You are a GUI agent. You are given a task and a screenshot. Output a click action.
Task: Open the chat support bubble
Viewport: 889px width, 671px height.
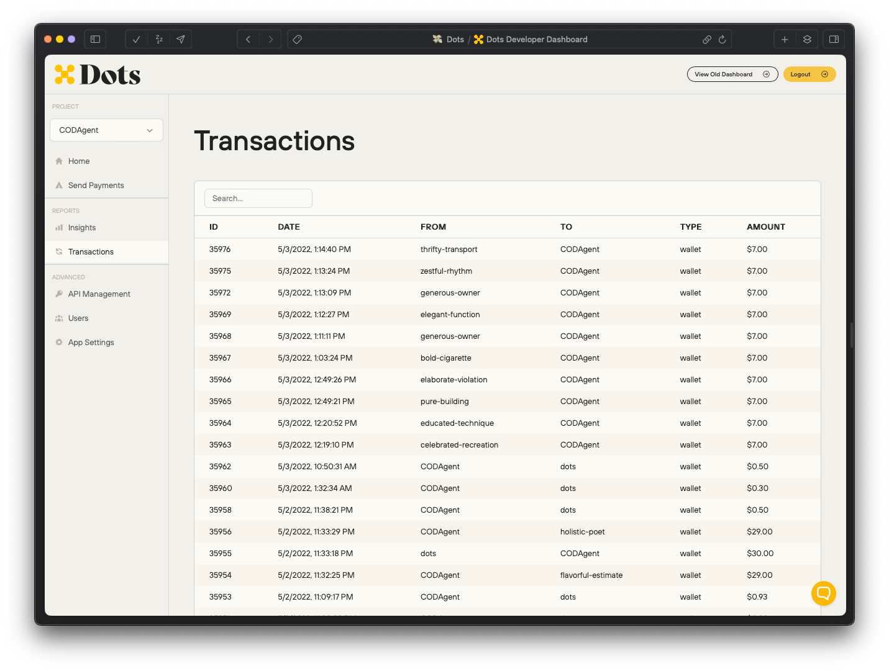pyautogui.click(x=823, y=593)
